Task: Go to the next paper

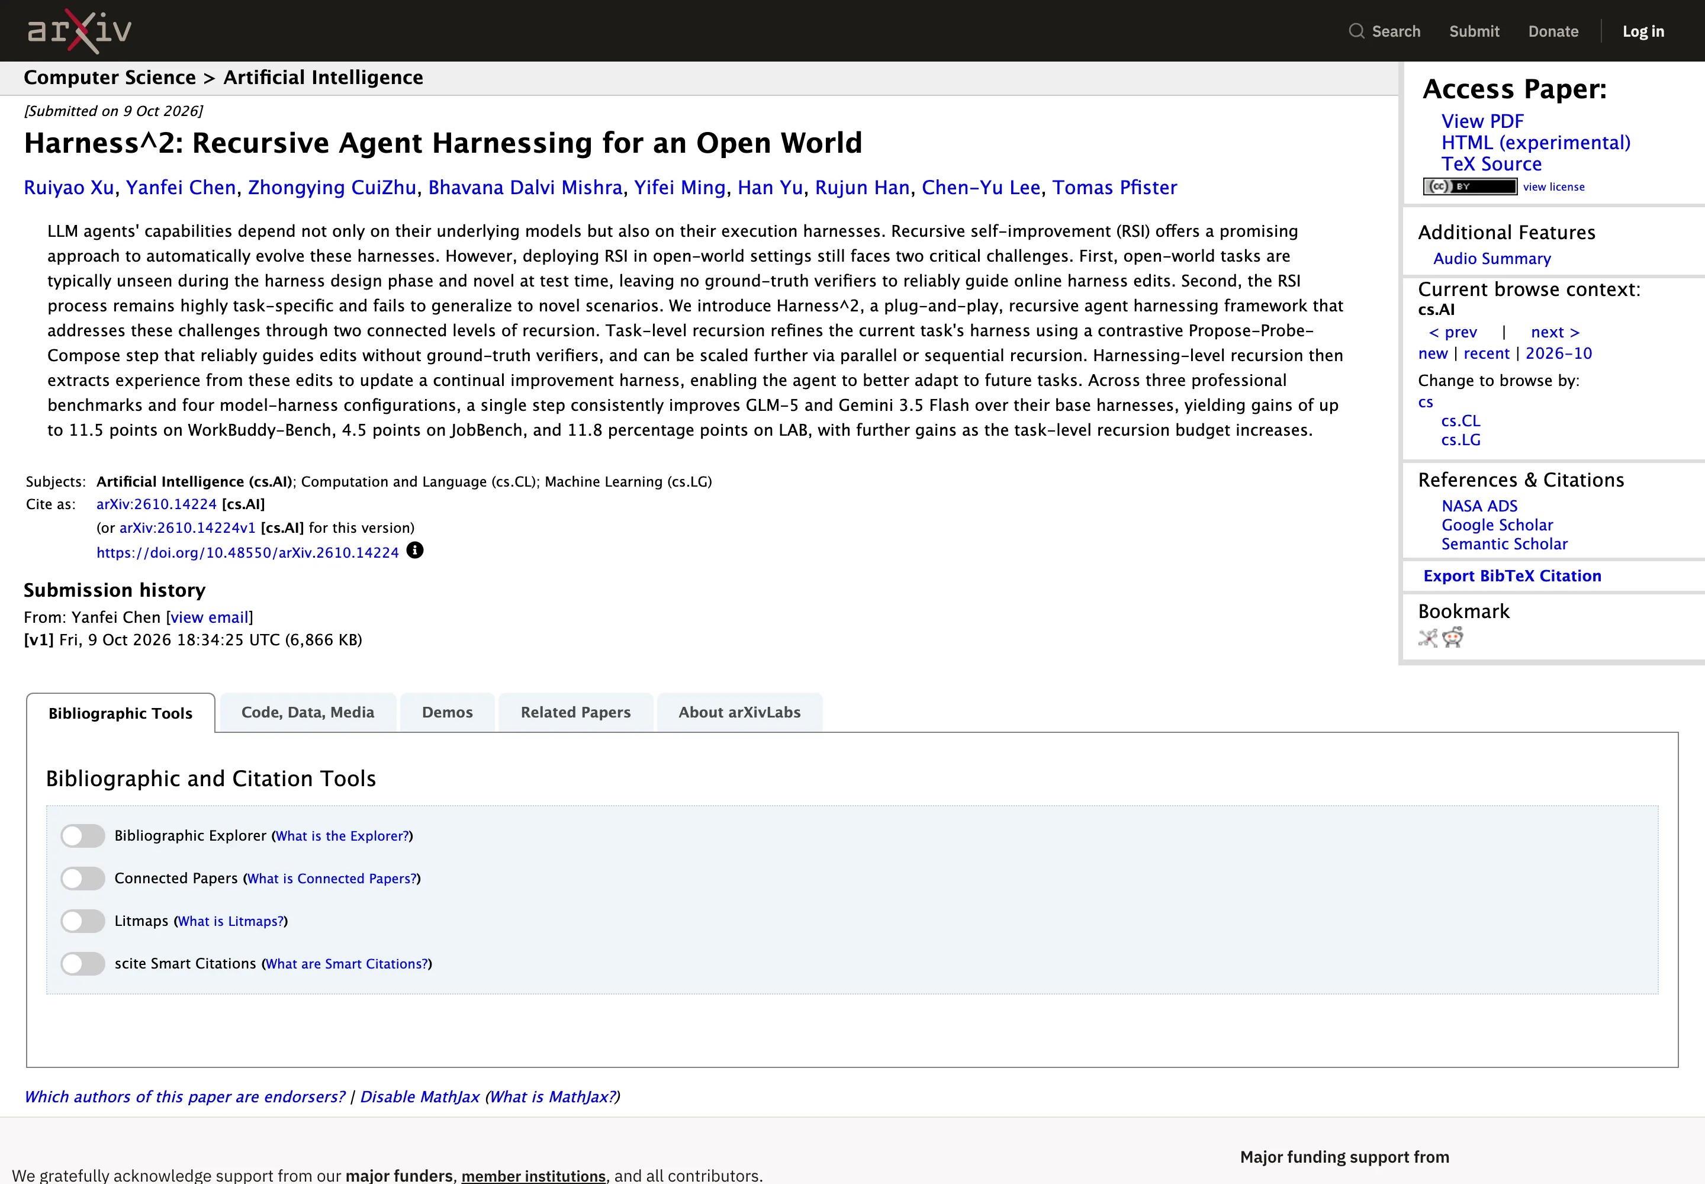Action: click(1555, 332)
